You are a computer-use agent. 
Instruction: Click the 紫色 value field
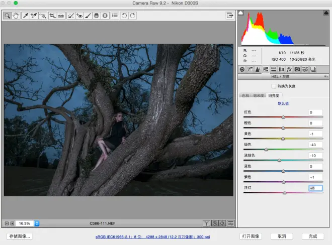[315, 177]
